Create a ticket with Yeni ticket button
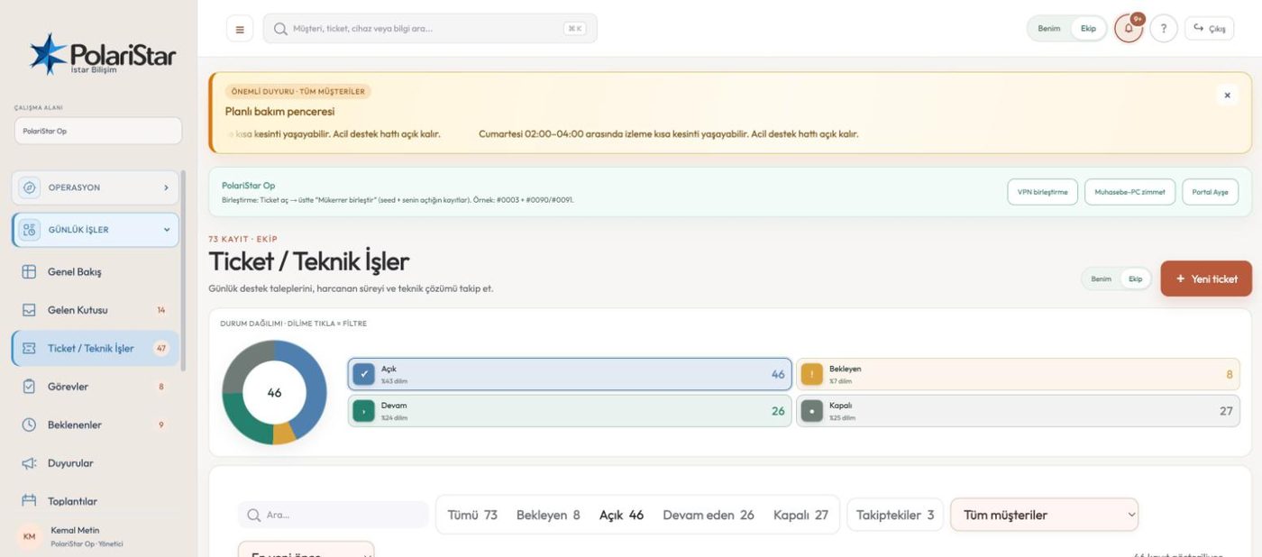The image size is (1262, 557). 1206,278
